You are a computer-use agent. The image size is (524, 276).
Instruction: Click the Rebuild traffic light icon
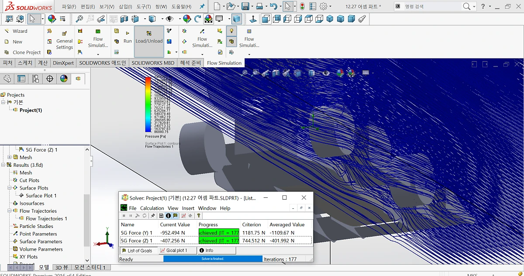pyautogui.click(x=302, y=7)
